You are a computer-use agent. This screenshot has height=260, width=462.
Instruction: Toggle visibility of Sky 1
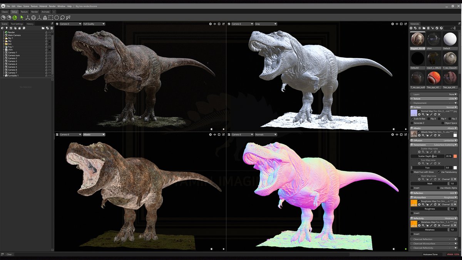(x=50, y=38)
